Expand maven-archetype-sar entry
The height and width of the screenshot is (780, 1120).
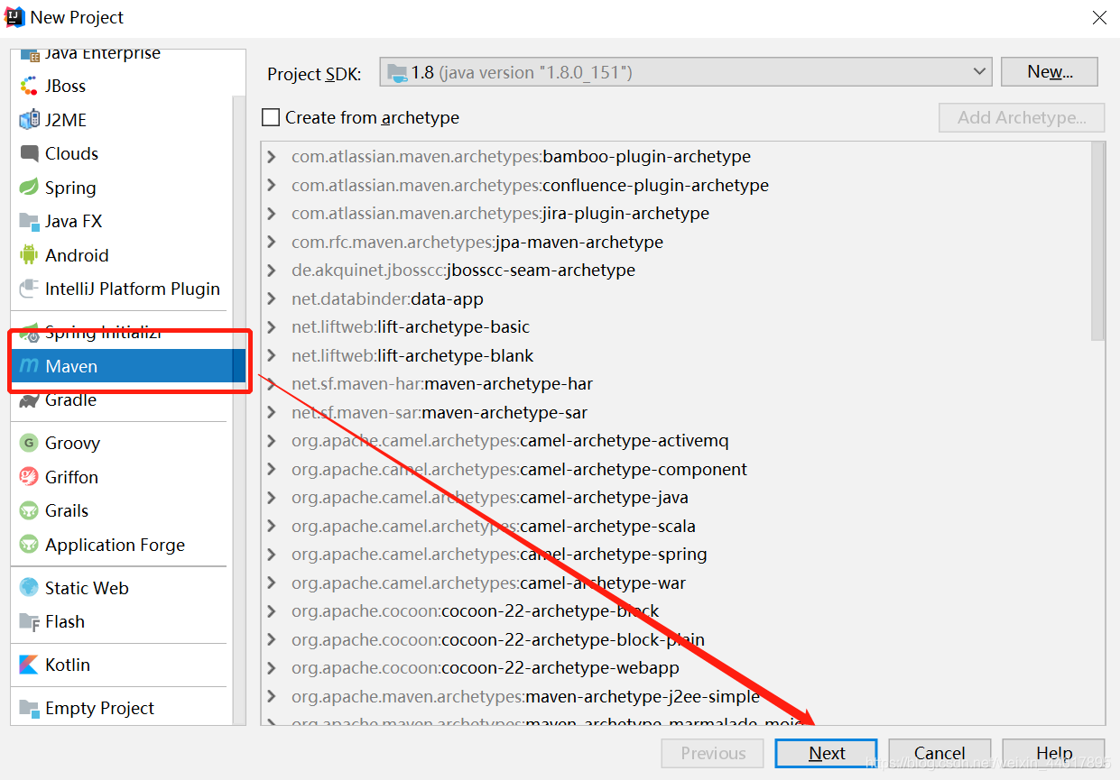pos(272,413)
